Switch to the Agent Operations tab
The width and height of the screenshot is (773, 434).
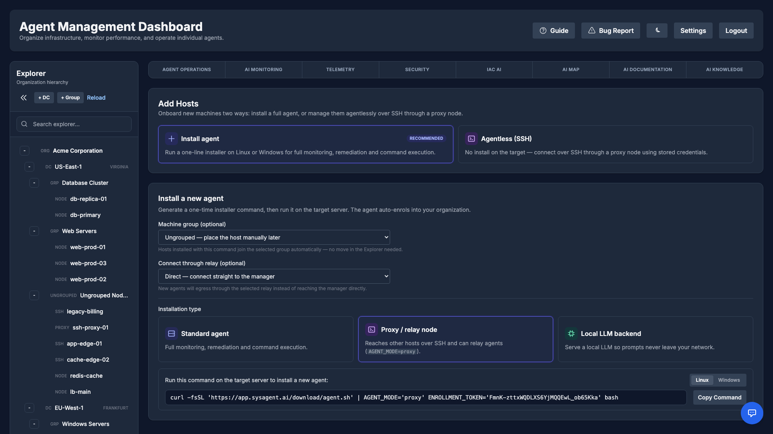(x=187, y=70)
